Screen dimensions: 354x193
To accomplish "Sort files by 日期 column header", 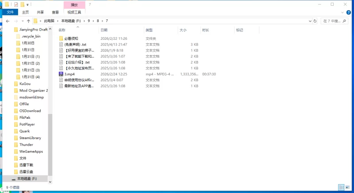I will (104, 30).
